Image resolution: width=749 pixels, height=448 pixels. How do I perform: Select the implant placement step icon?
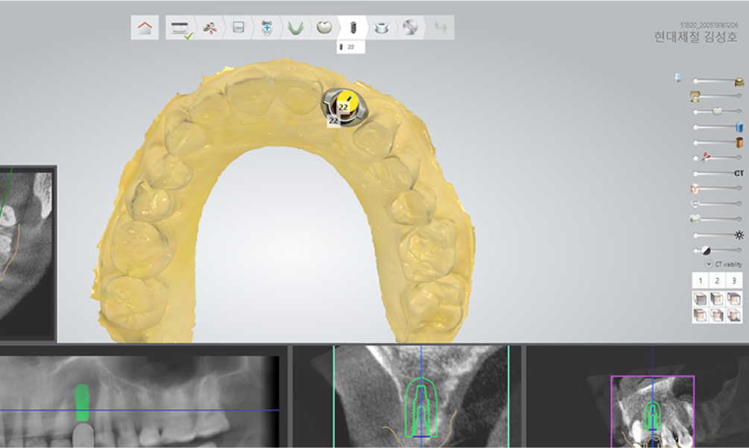(353, 28)
